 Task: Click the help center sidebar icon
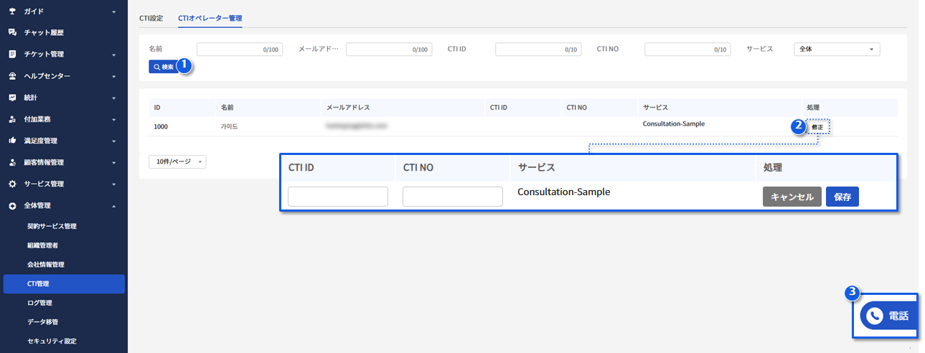[x=12, y=75]
